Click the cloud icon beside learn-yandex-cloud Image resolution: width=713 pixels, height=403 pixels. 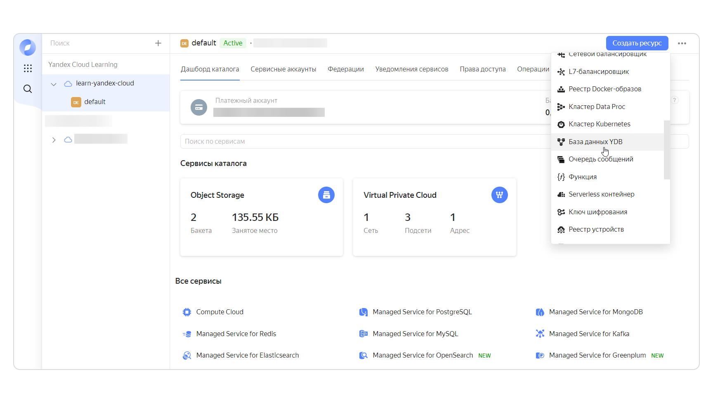[68, 84]
